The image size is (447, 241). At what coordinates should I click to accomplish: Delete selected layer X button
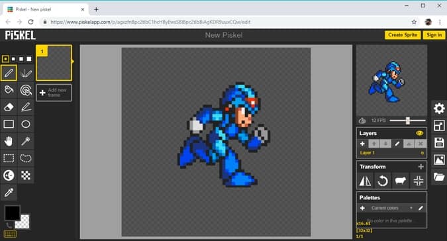click(x=421, y=144)
